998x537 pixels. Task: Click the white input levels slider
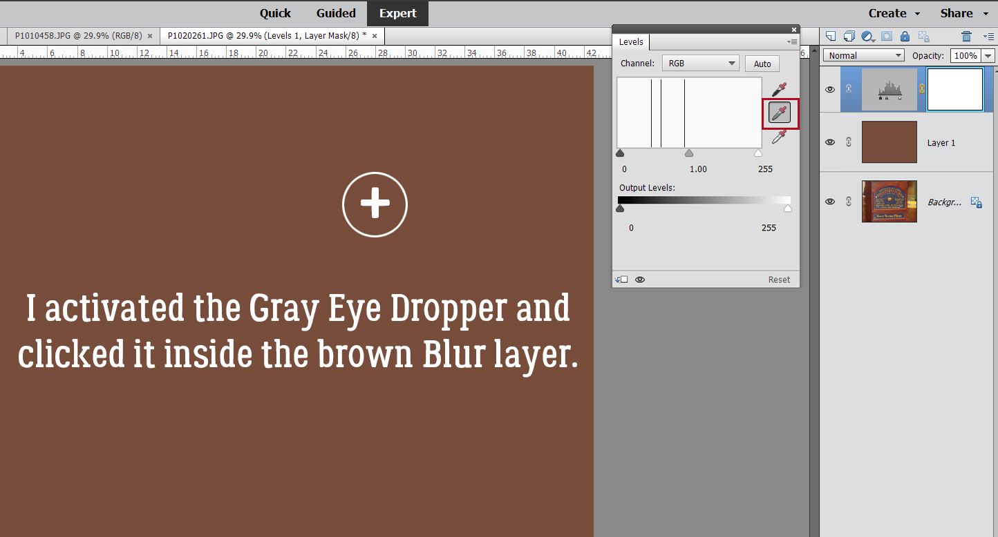point(758,153)
